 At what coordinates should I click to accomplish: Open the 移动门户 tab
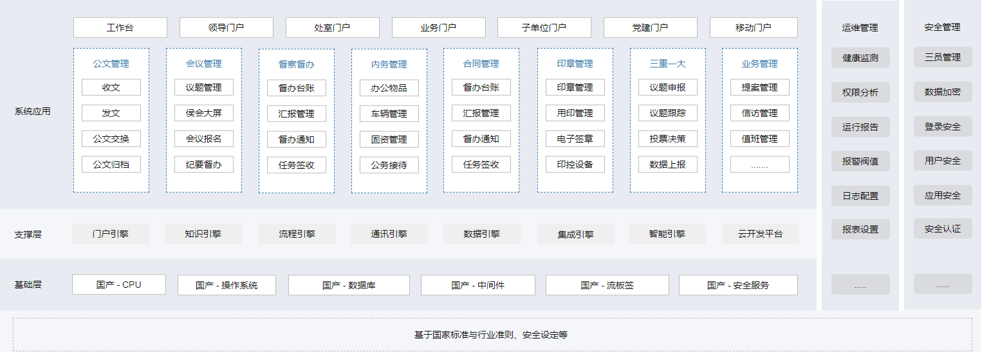(753, 28)
